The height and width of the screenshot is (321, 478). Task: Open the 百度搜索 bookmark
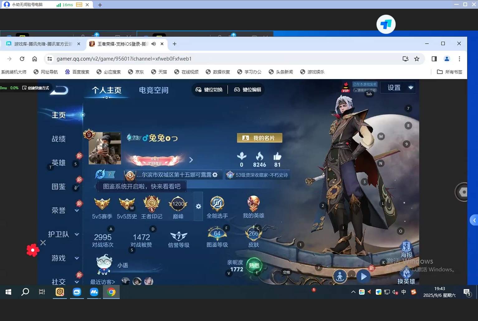(x=77, y=72)
